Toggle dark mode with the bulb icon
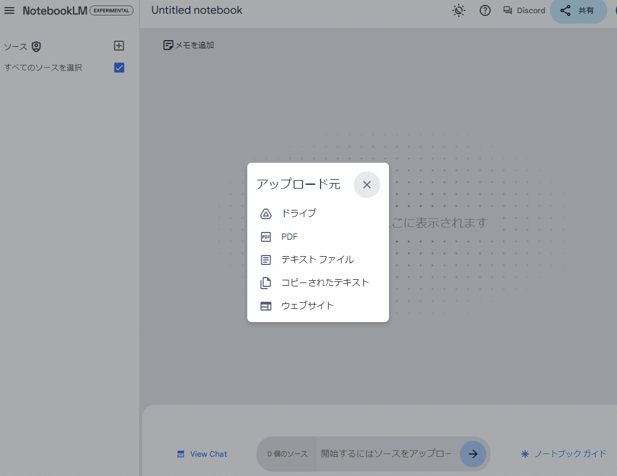Image resolution: width=617 pixels, height=476 pixels. coord(459,10)
